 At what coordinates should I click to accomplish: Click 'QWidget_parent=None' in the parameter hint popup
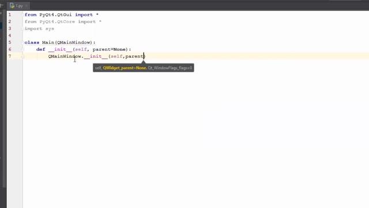tap(125, 68)
